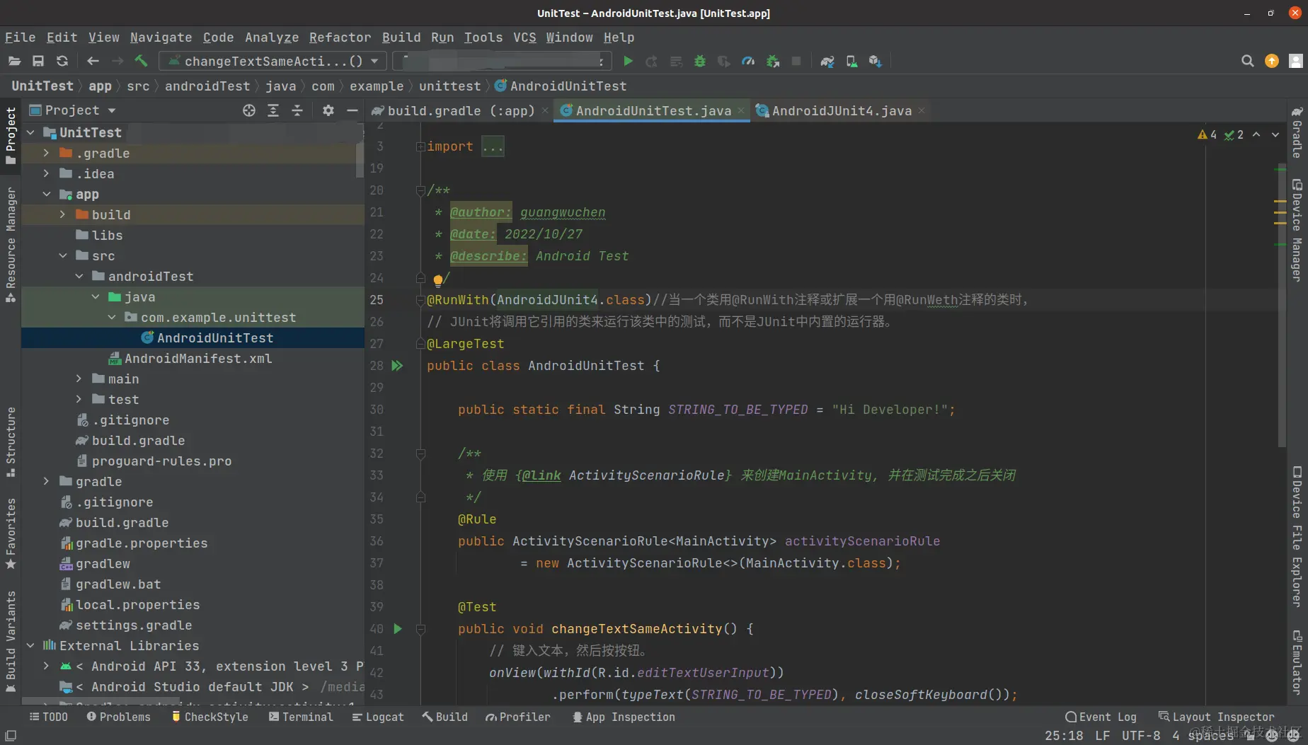Screen dimensions: 1308x745
Task: Collapse the androidTest folder
Action: tap(79, 277)
